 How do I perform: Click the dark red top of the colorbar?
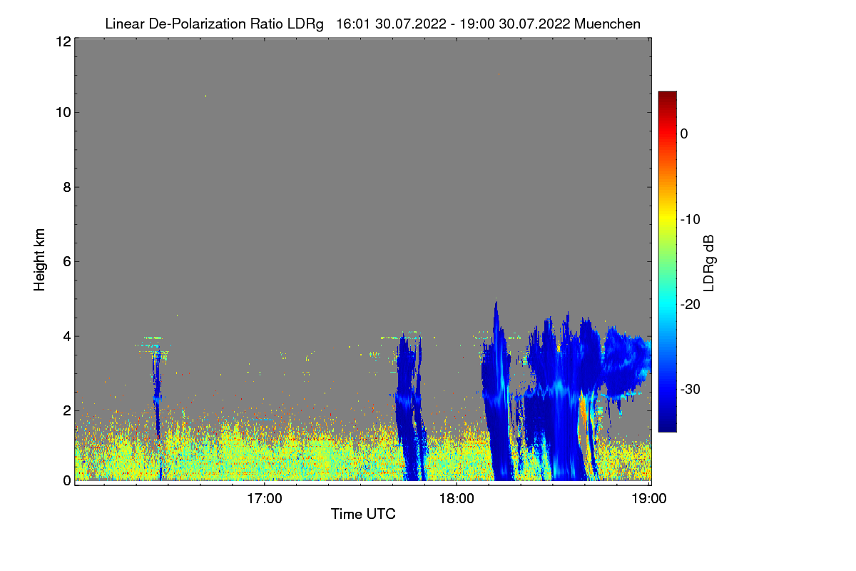point(667,98)
